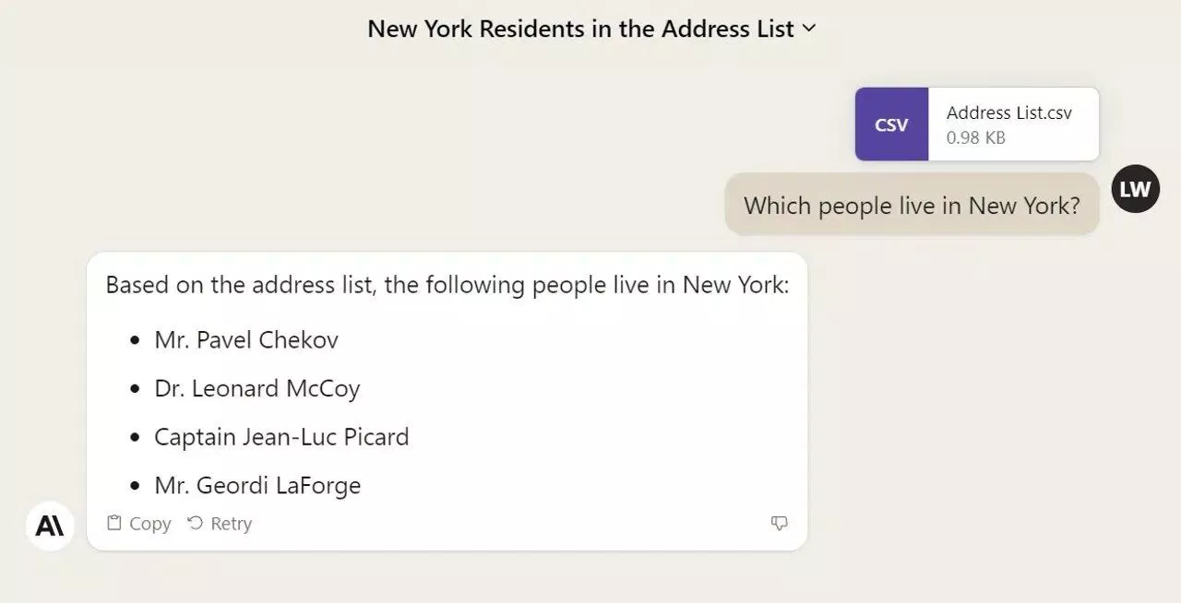
Task: Click the LW user avatar
Action: pyautogui.click(x=1135, y=189)
